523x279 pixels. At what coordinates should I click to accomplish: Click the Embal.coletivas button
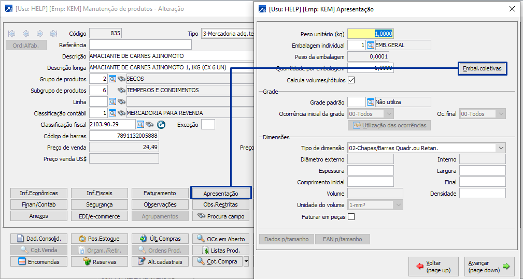click(x=482, y=69)
